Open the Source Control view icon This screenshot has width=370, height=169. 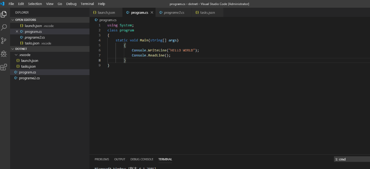tap(4, 41)
